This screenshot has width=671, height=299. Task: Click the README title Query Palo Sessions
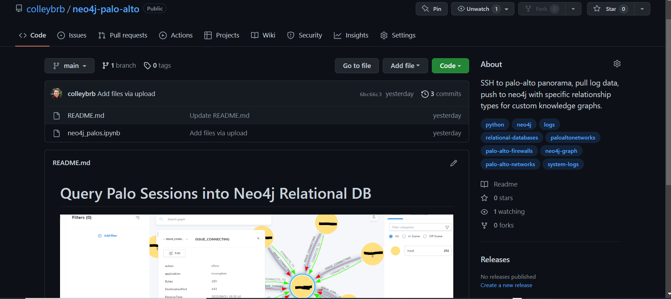click(216, 194)
